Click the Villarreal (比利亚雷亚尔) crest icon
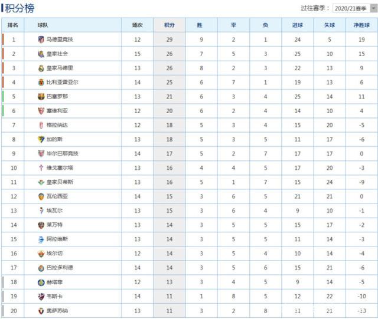378x319 pixels. click(x=41, y=83)
